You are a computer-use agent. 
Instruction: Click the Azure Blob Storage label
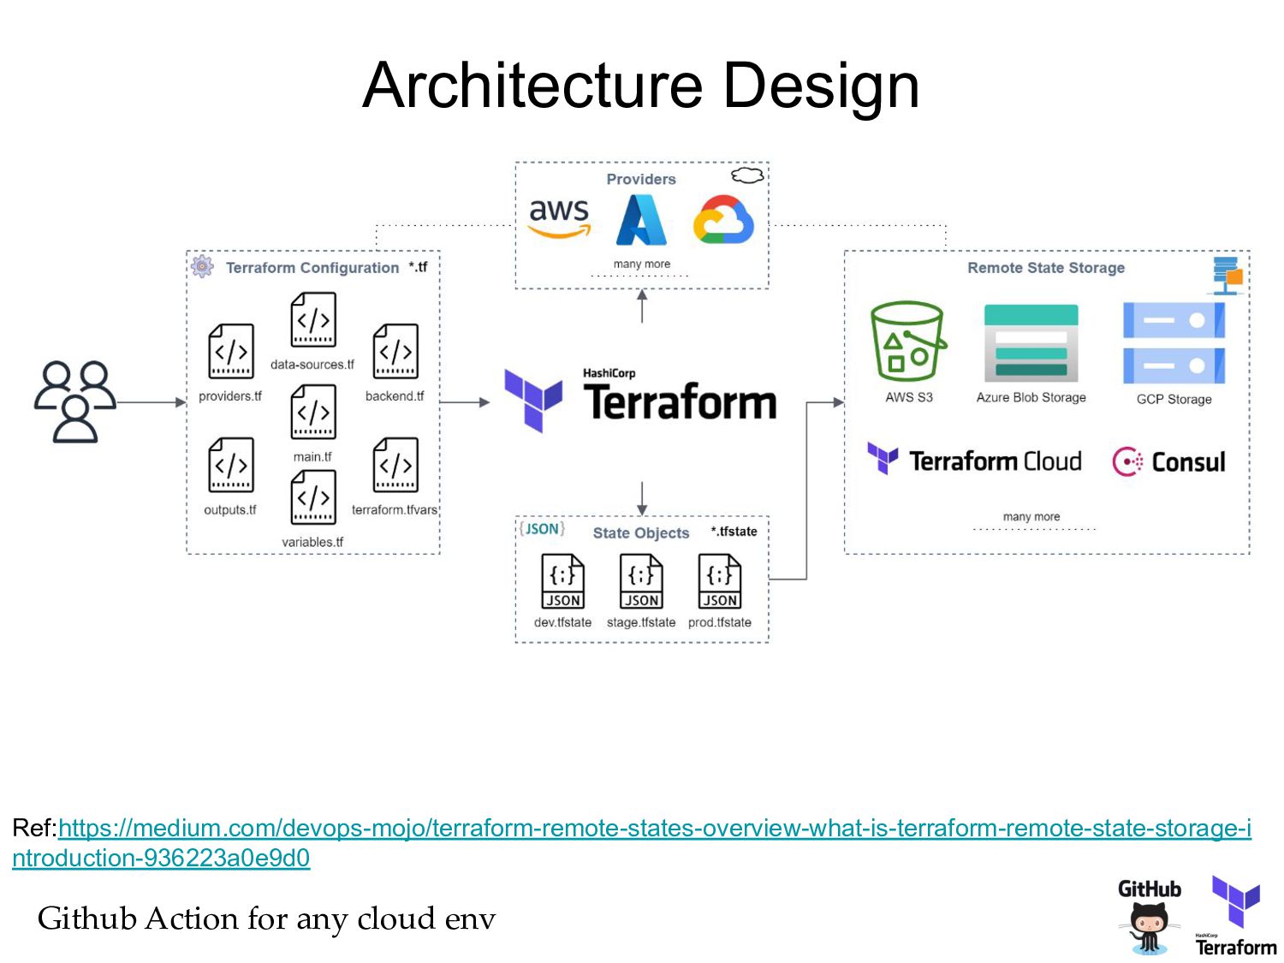[1031, 397]
